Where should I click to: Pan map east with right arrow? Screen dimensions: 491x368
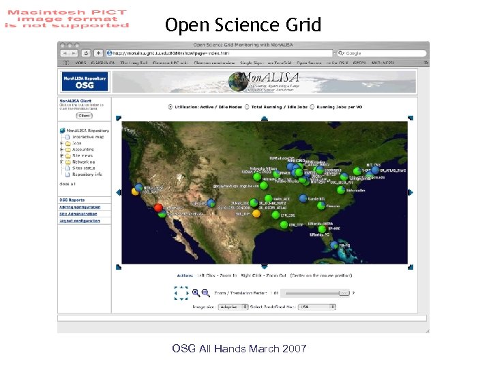coord(411,192)
